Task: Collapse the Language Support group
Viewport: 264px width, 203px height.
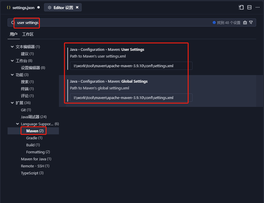Action: click(18, 124)
